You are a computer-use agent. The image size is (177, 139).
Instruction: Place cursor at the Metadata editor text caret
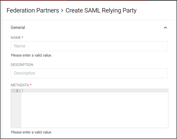23,91
